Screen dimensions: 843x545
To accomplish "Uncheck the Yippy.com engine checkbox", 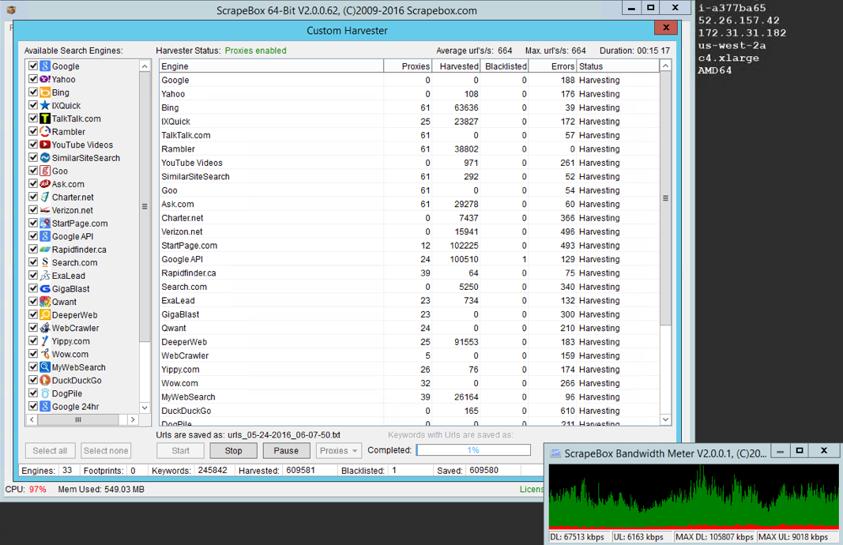I will [33, 340].
